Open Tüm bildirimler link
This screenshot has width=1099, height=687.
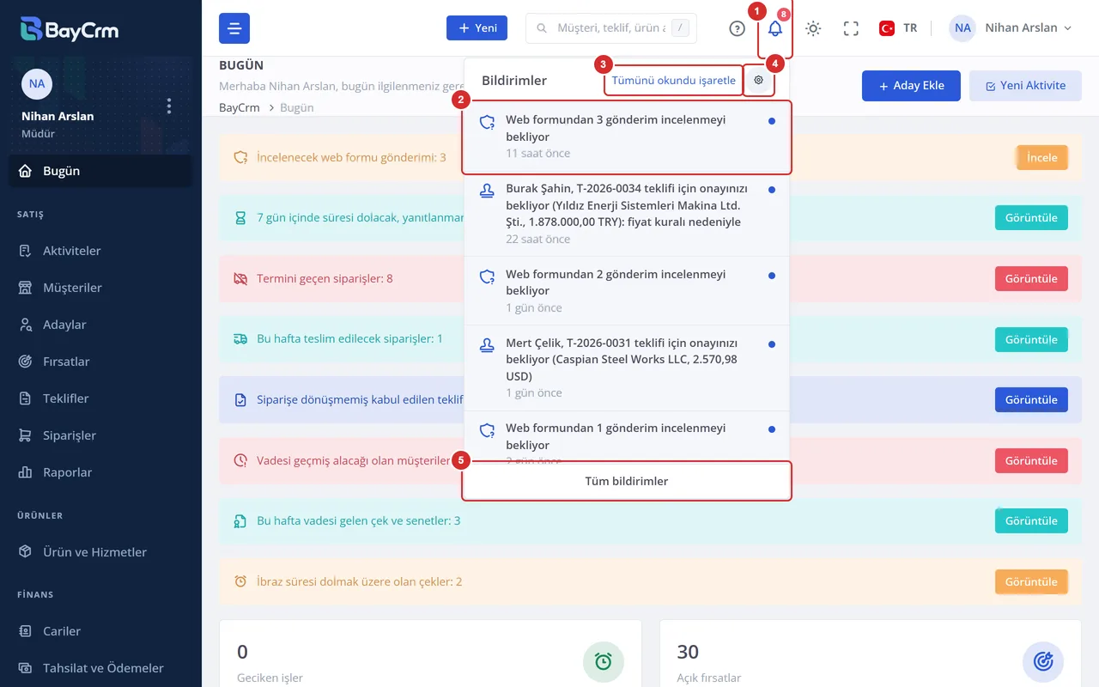[627, 481]
